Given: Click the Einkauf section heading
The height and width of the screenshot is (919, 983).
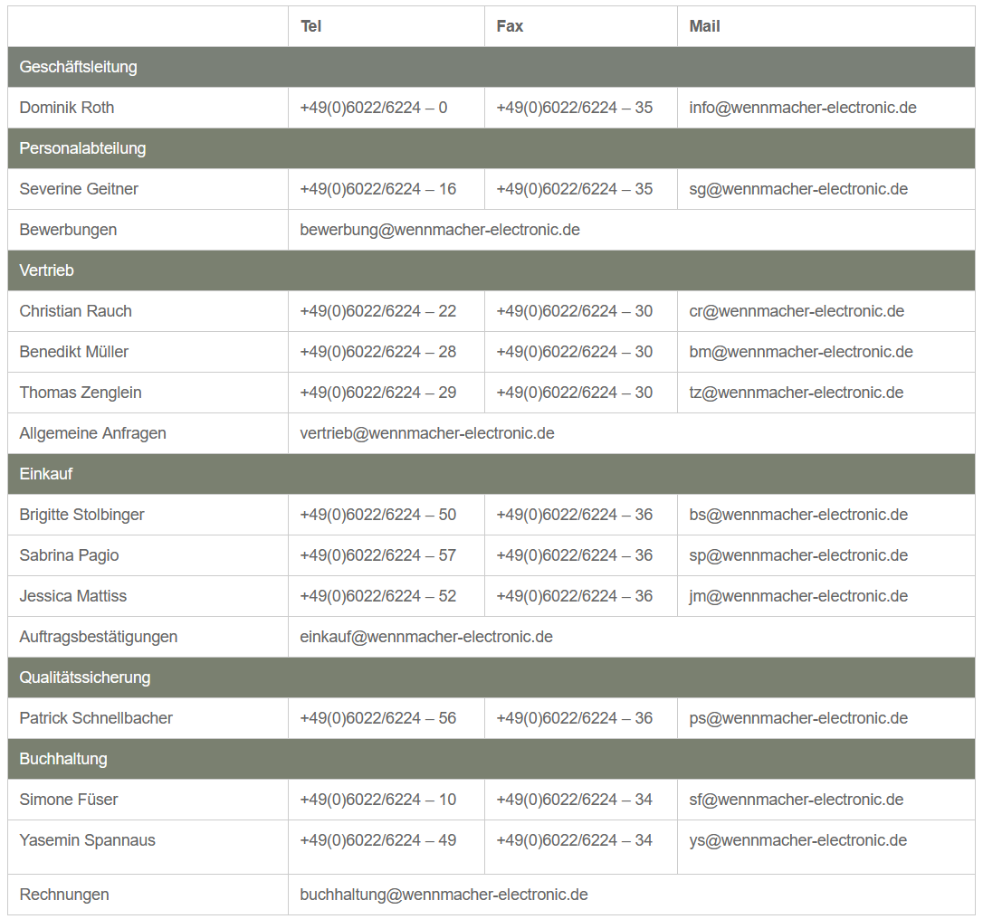Looking at the screenshot, I should click(x=46, y=474).
